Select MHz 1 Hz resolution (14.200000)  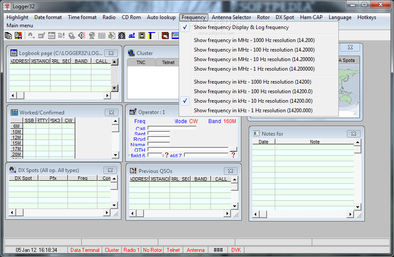[x=259, y=68]
